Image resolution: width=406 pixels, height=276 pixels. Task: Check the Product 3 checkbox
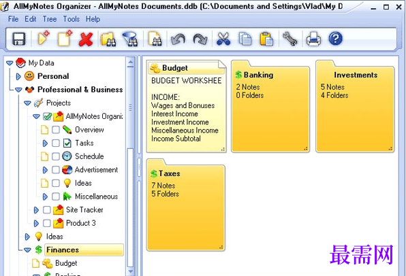[46, 223]
